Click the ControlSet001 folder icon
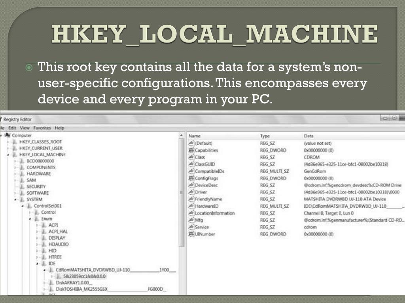This screenshot has height=303, width=405. point(30,206)
